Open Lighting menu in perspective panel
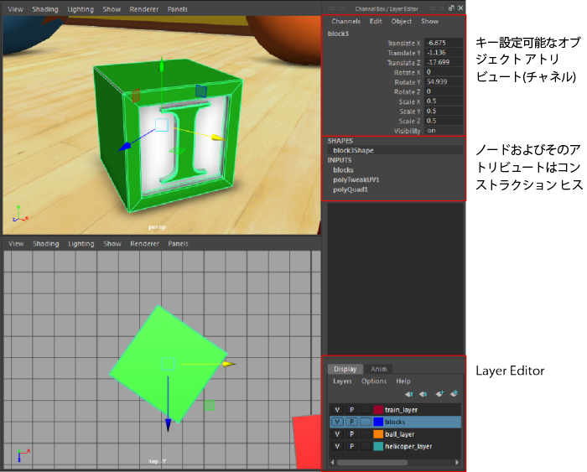Screen dimensions: 587x472 [81, 9]
